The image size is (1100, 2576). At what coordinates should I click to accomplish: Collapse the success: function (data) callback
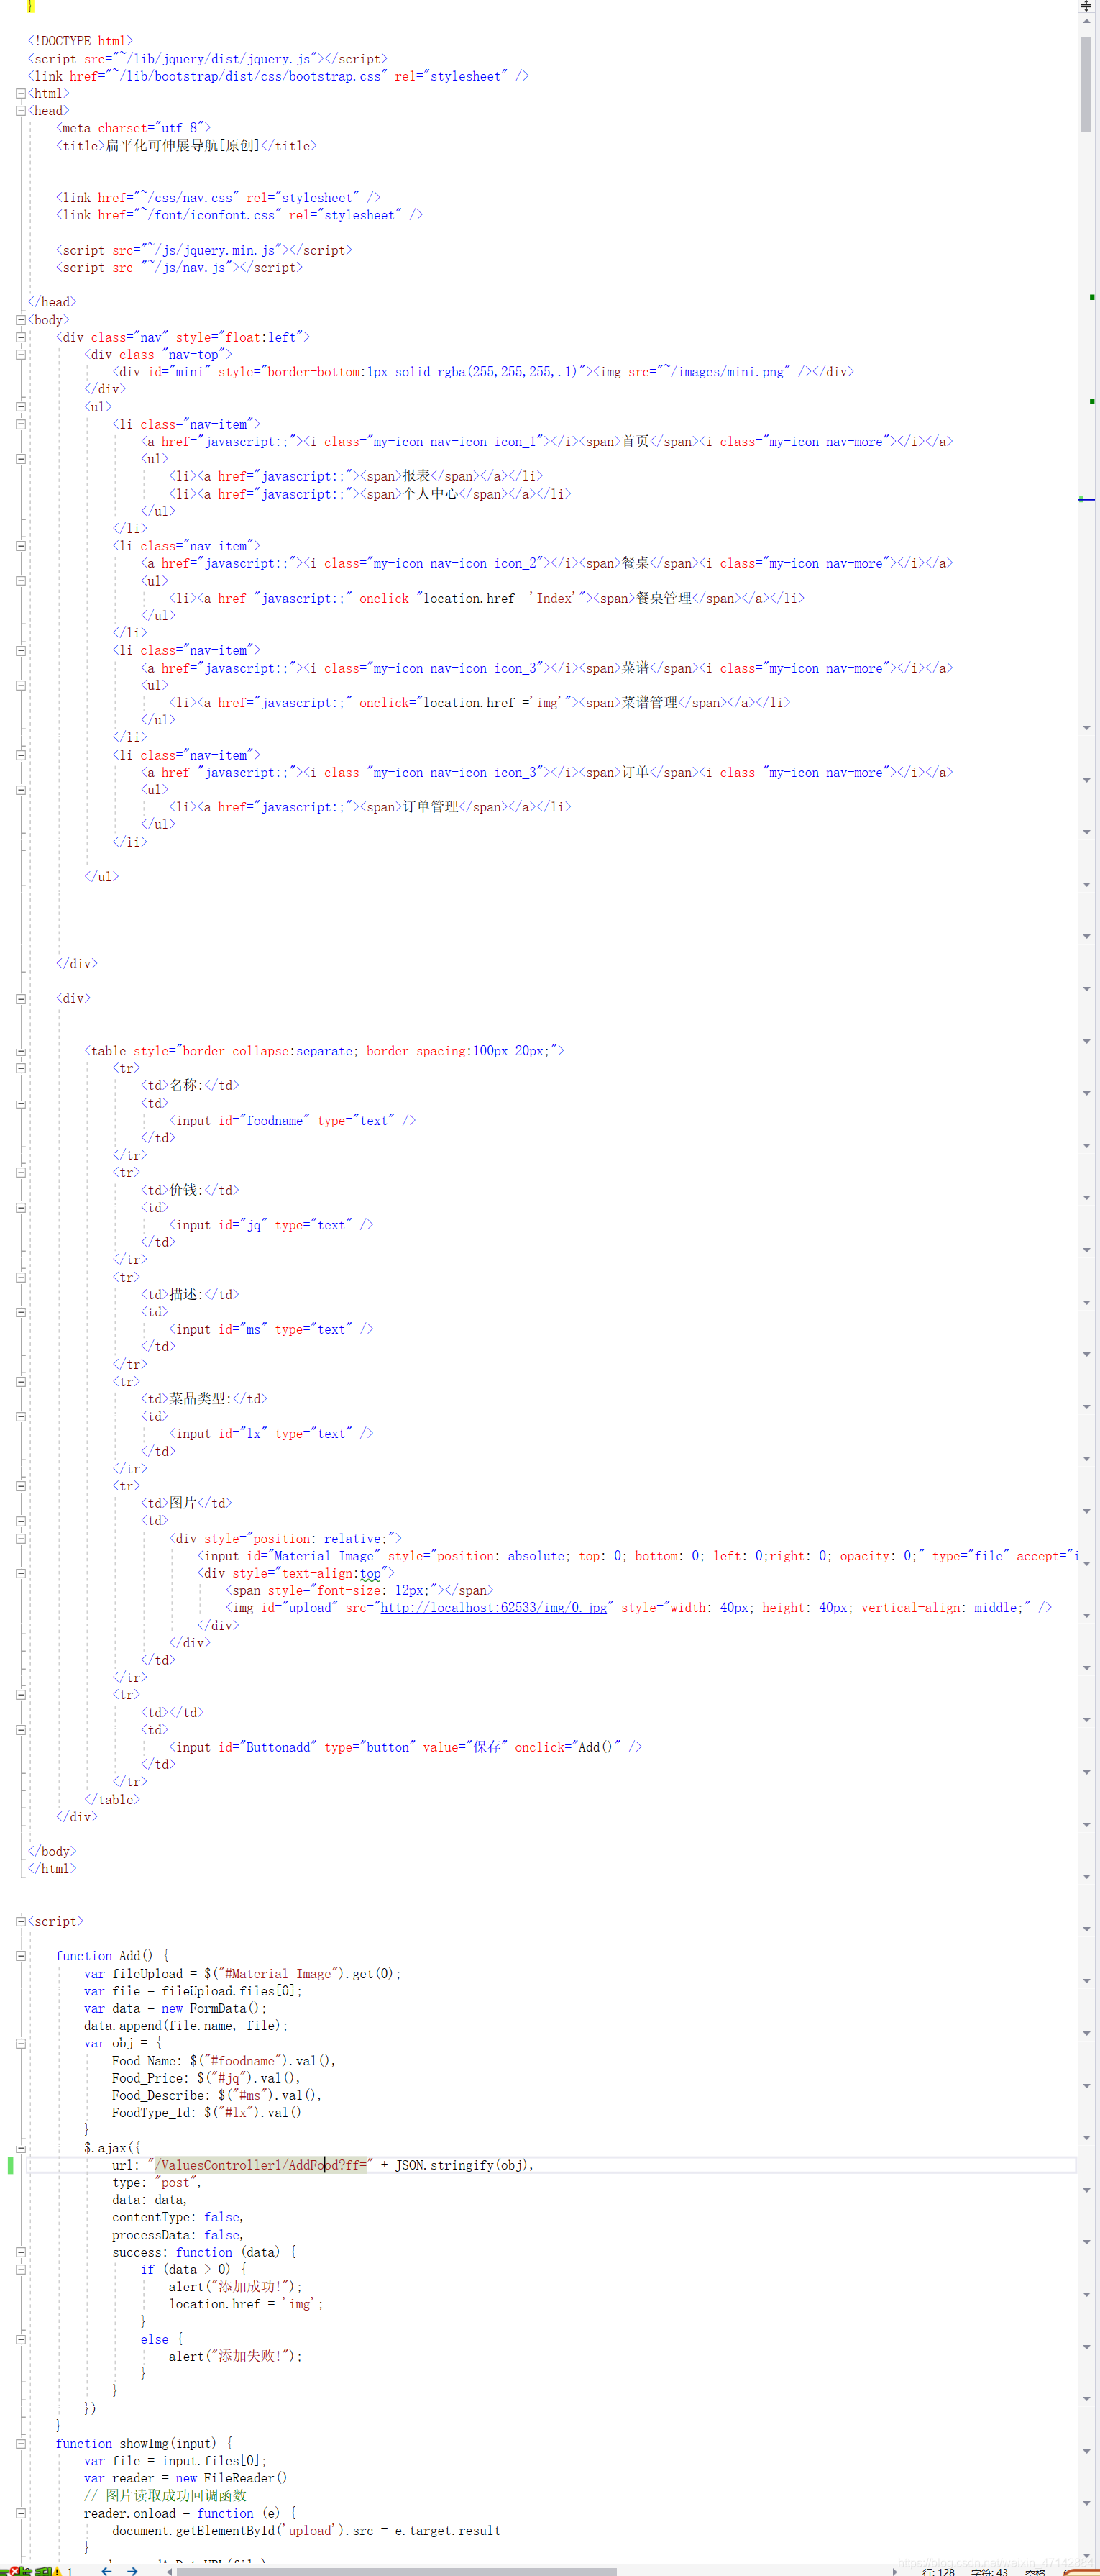tap(20, 2252)
